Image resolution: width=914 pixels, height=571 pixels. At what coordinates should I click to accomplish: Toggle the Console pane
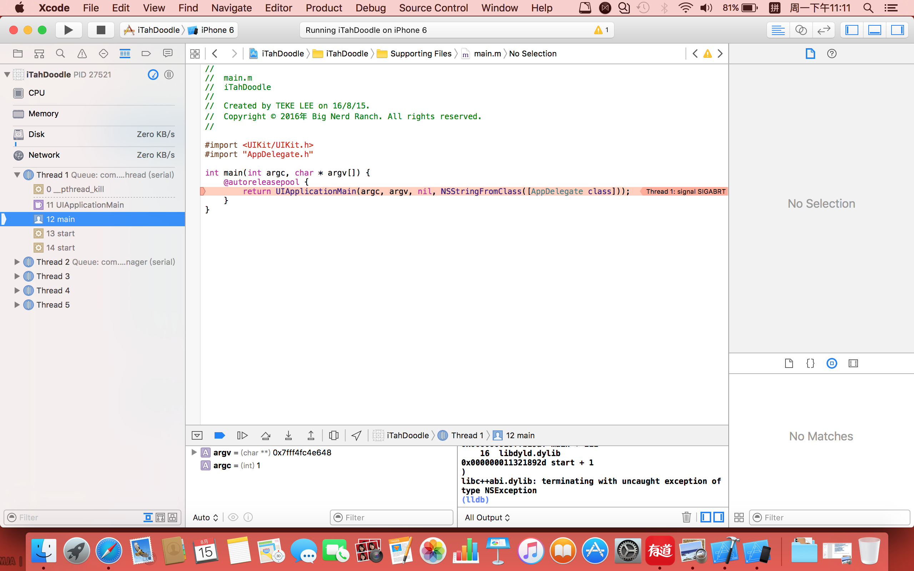pos(719,517)
